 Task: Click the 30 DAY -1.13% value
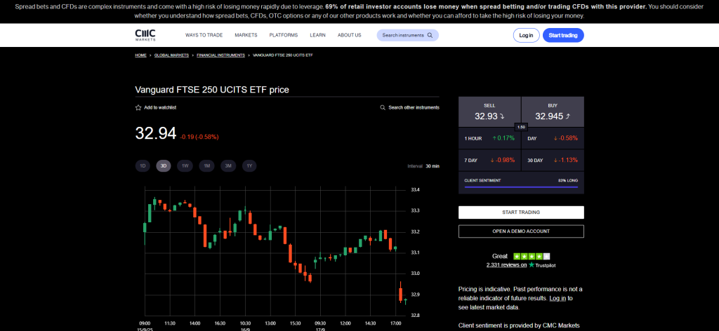pyautogui.click(x=565, y=160)
